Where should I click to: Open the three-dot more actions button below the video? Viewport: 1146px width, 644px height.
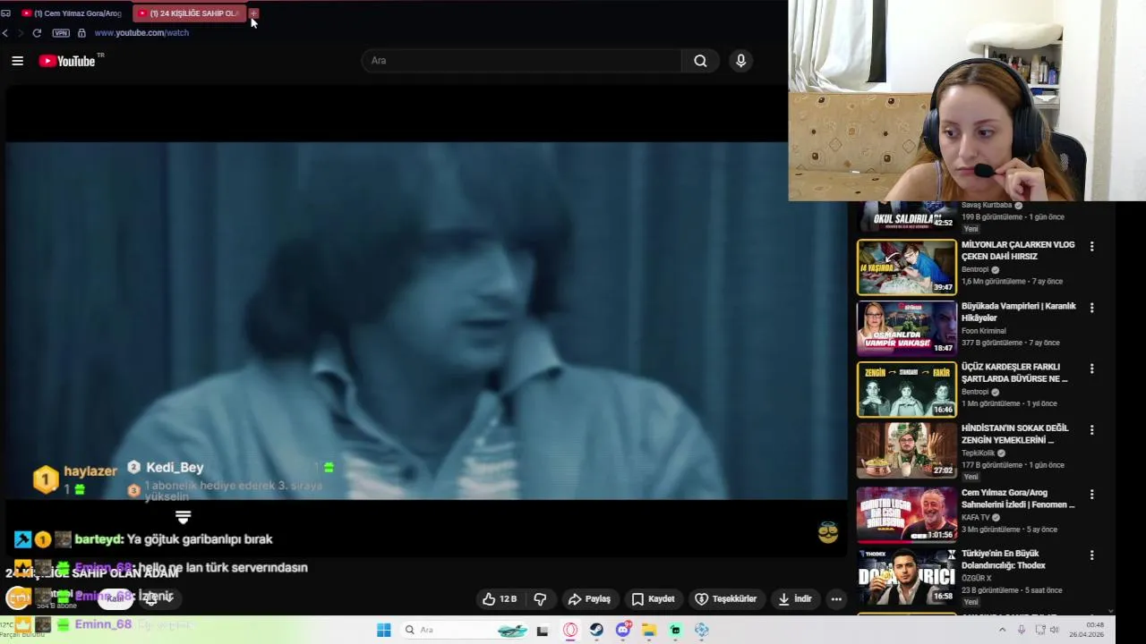(836, 599)
